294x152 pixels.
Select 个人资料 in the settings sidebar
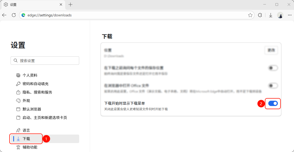30,75
